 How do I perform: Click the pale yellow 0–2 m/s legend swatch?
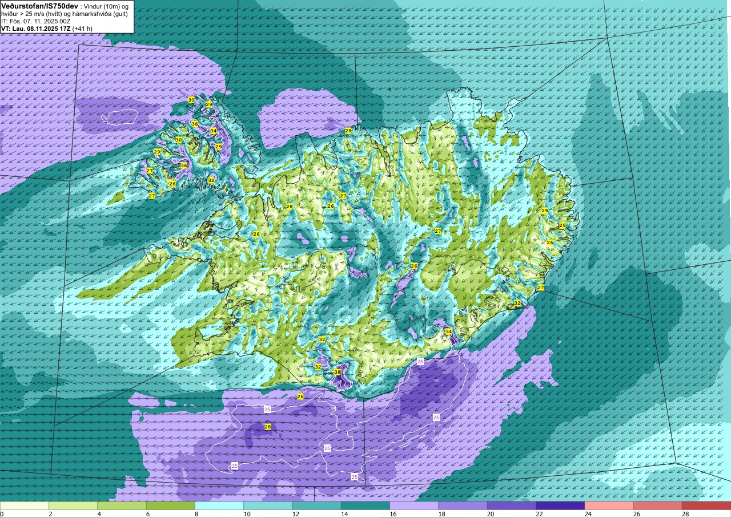pyautogui.click(x=25, y=505)
